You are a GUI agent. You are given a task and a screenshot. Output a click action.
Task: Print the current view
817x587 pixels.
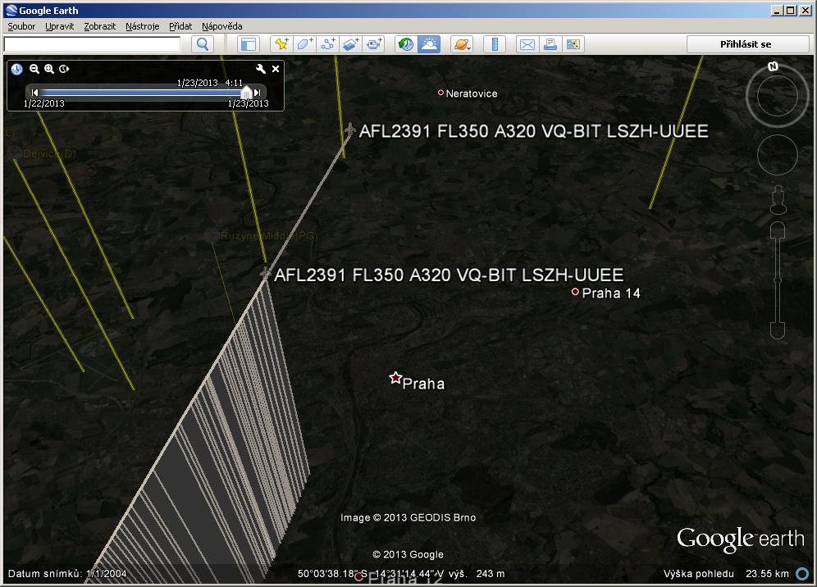(x=550, y=44)
